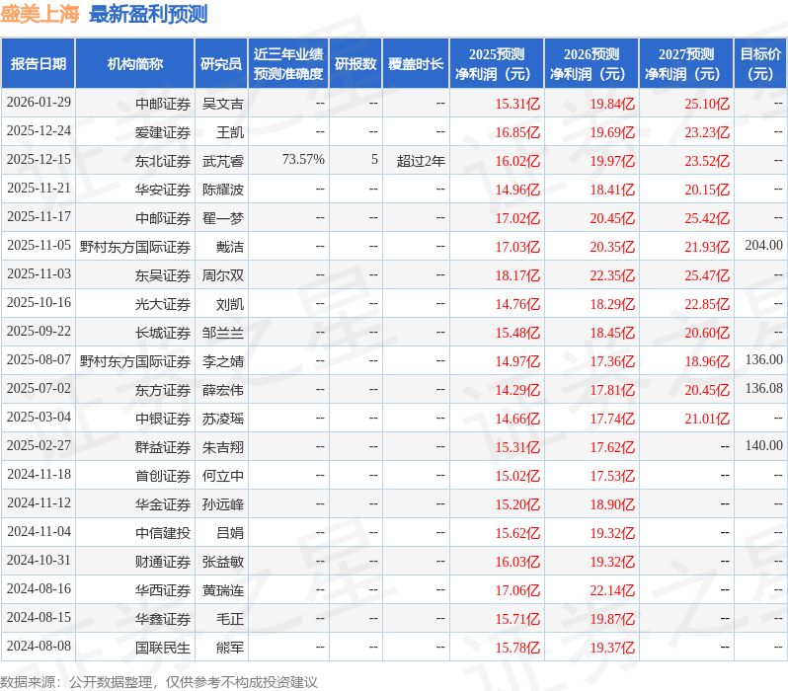Select the 2027预测净利润 column header

pyautogui.click(x=686, y=64)
